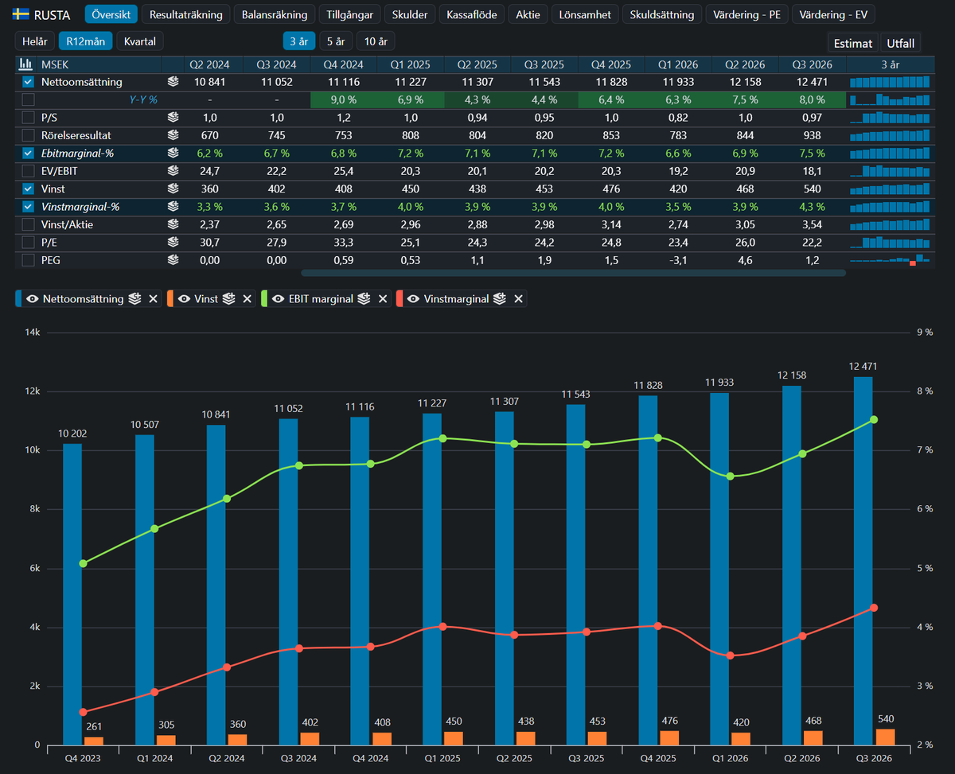The width and height of the screenshot is (955, 774).
Task: Click the red Vinstmarginal legend color swatch
Action: click(398, 299)
